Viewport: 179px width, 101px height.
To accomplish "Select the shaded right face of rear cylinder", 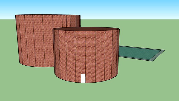I will (78, 21).
